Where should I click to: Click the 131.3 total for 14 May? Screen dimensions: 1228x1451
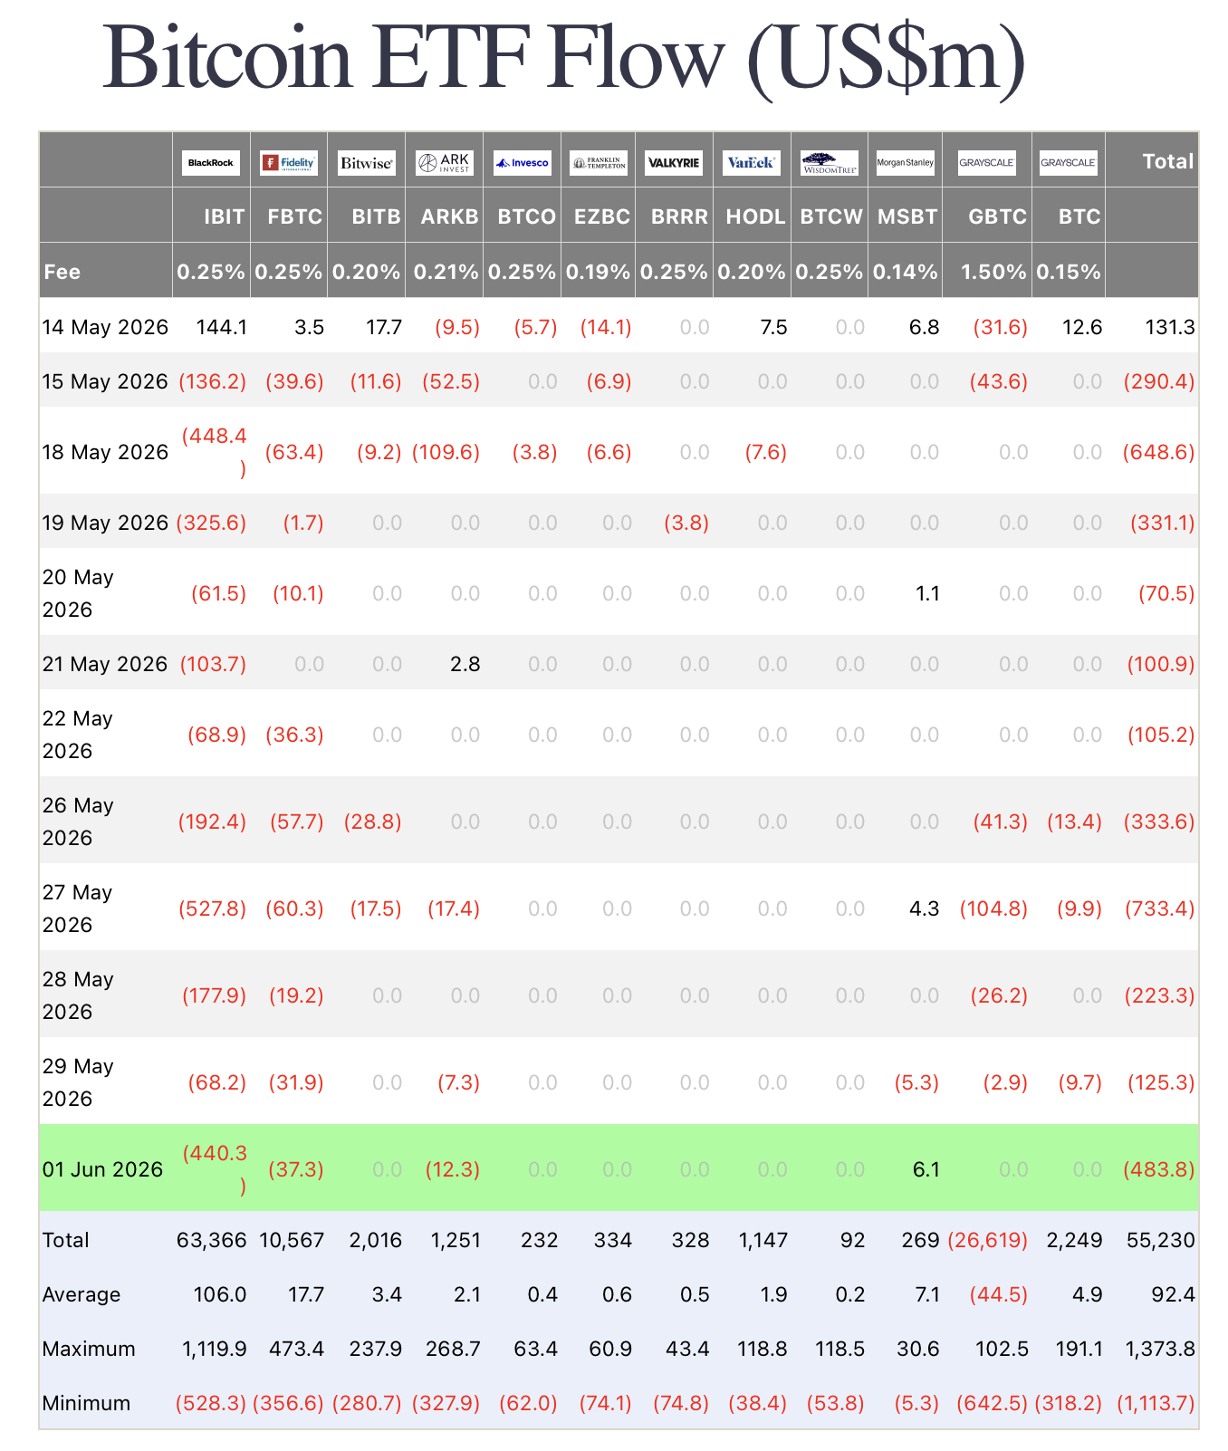[x=1171, y=327]
